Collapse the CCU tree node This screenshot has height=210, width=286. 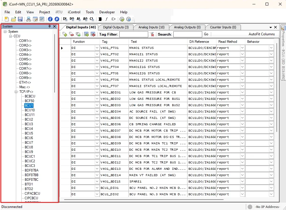11,36
